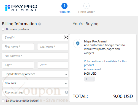Screen dimensions: 138x105
Task: Click step 2 circle icon
Action: [x=86, y=6]
